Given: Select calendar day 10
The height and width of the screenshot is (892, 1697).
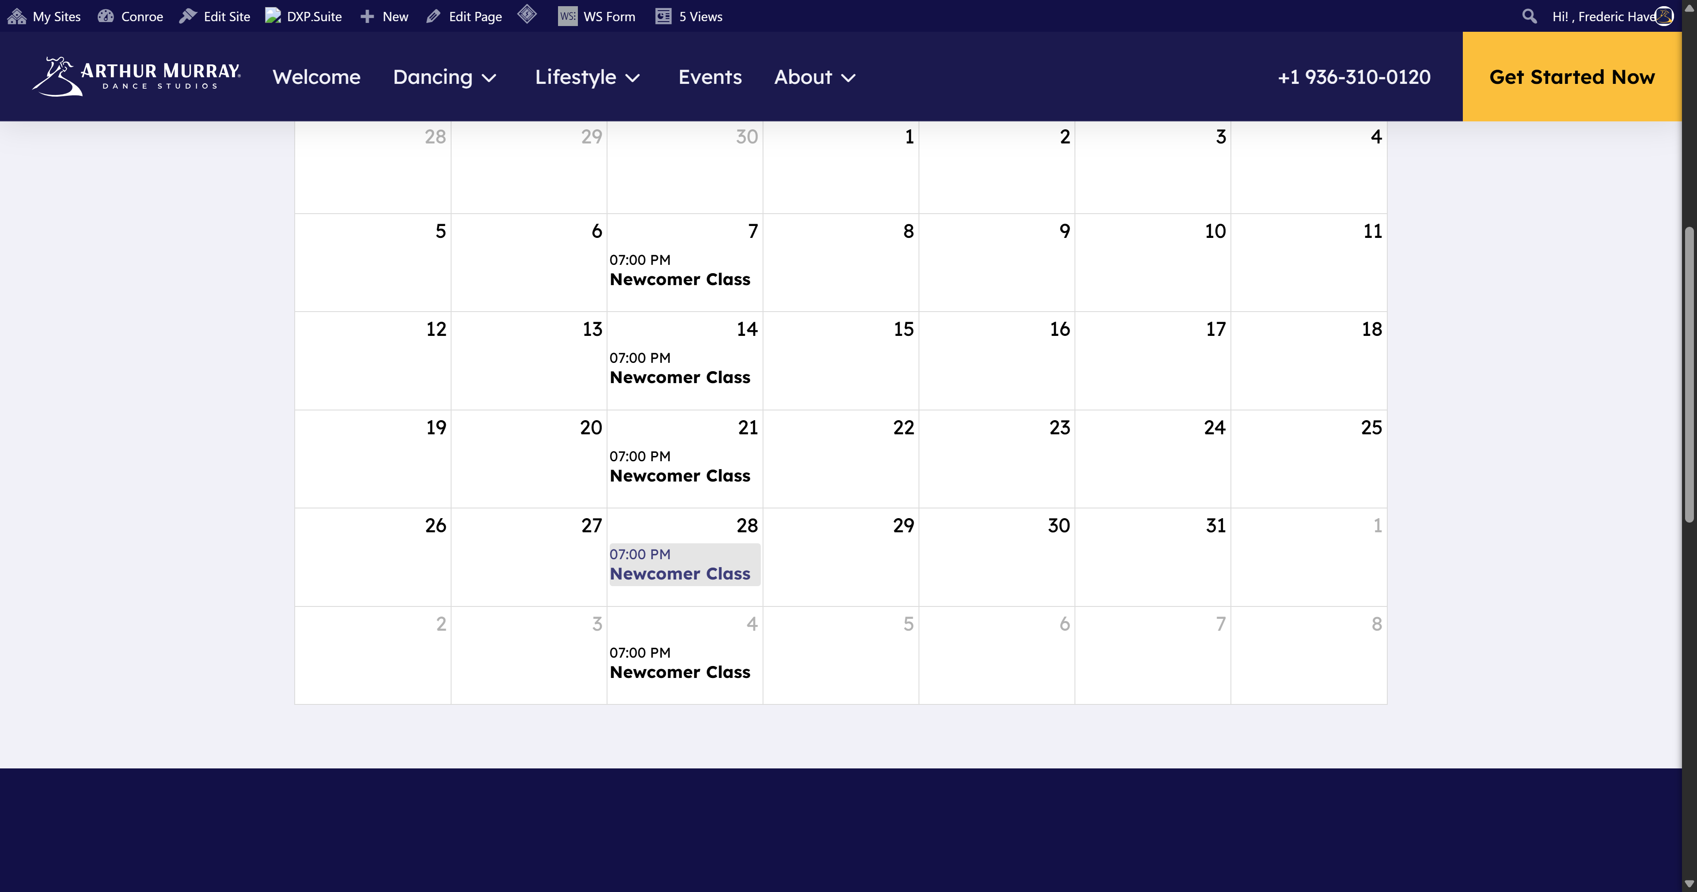Looking at the screenshot, I should pos(1215,231).
